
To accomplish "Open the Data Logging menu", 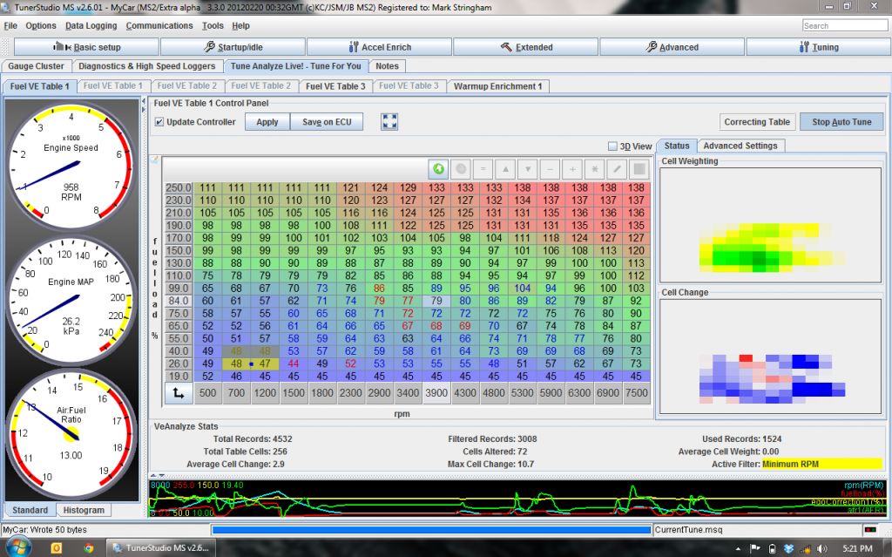I will point(91,25).
